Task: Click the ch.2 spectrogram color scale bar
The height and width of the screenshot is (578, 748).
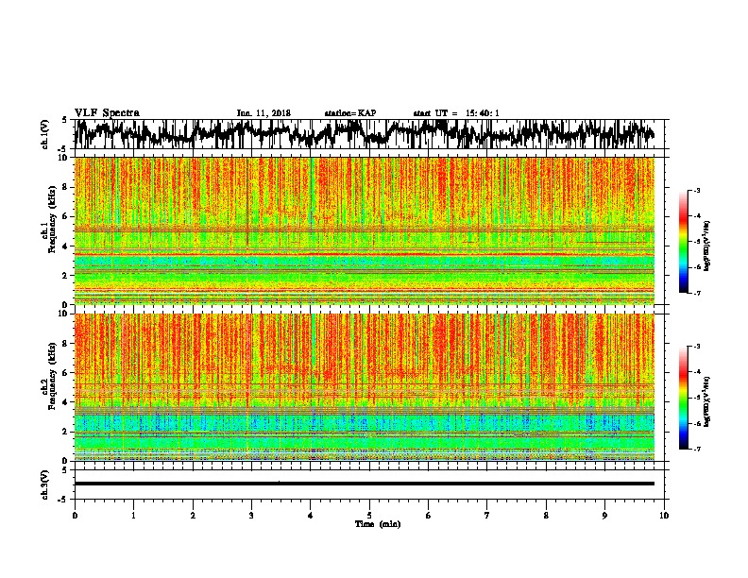Action: [x=683, y=398]
